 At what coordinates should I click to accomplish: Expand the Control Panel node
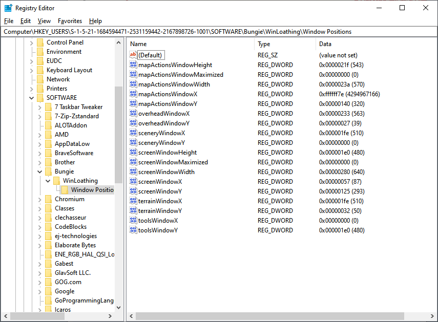(32, 42)
